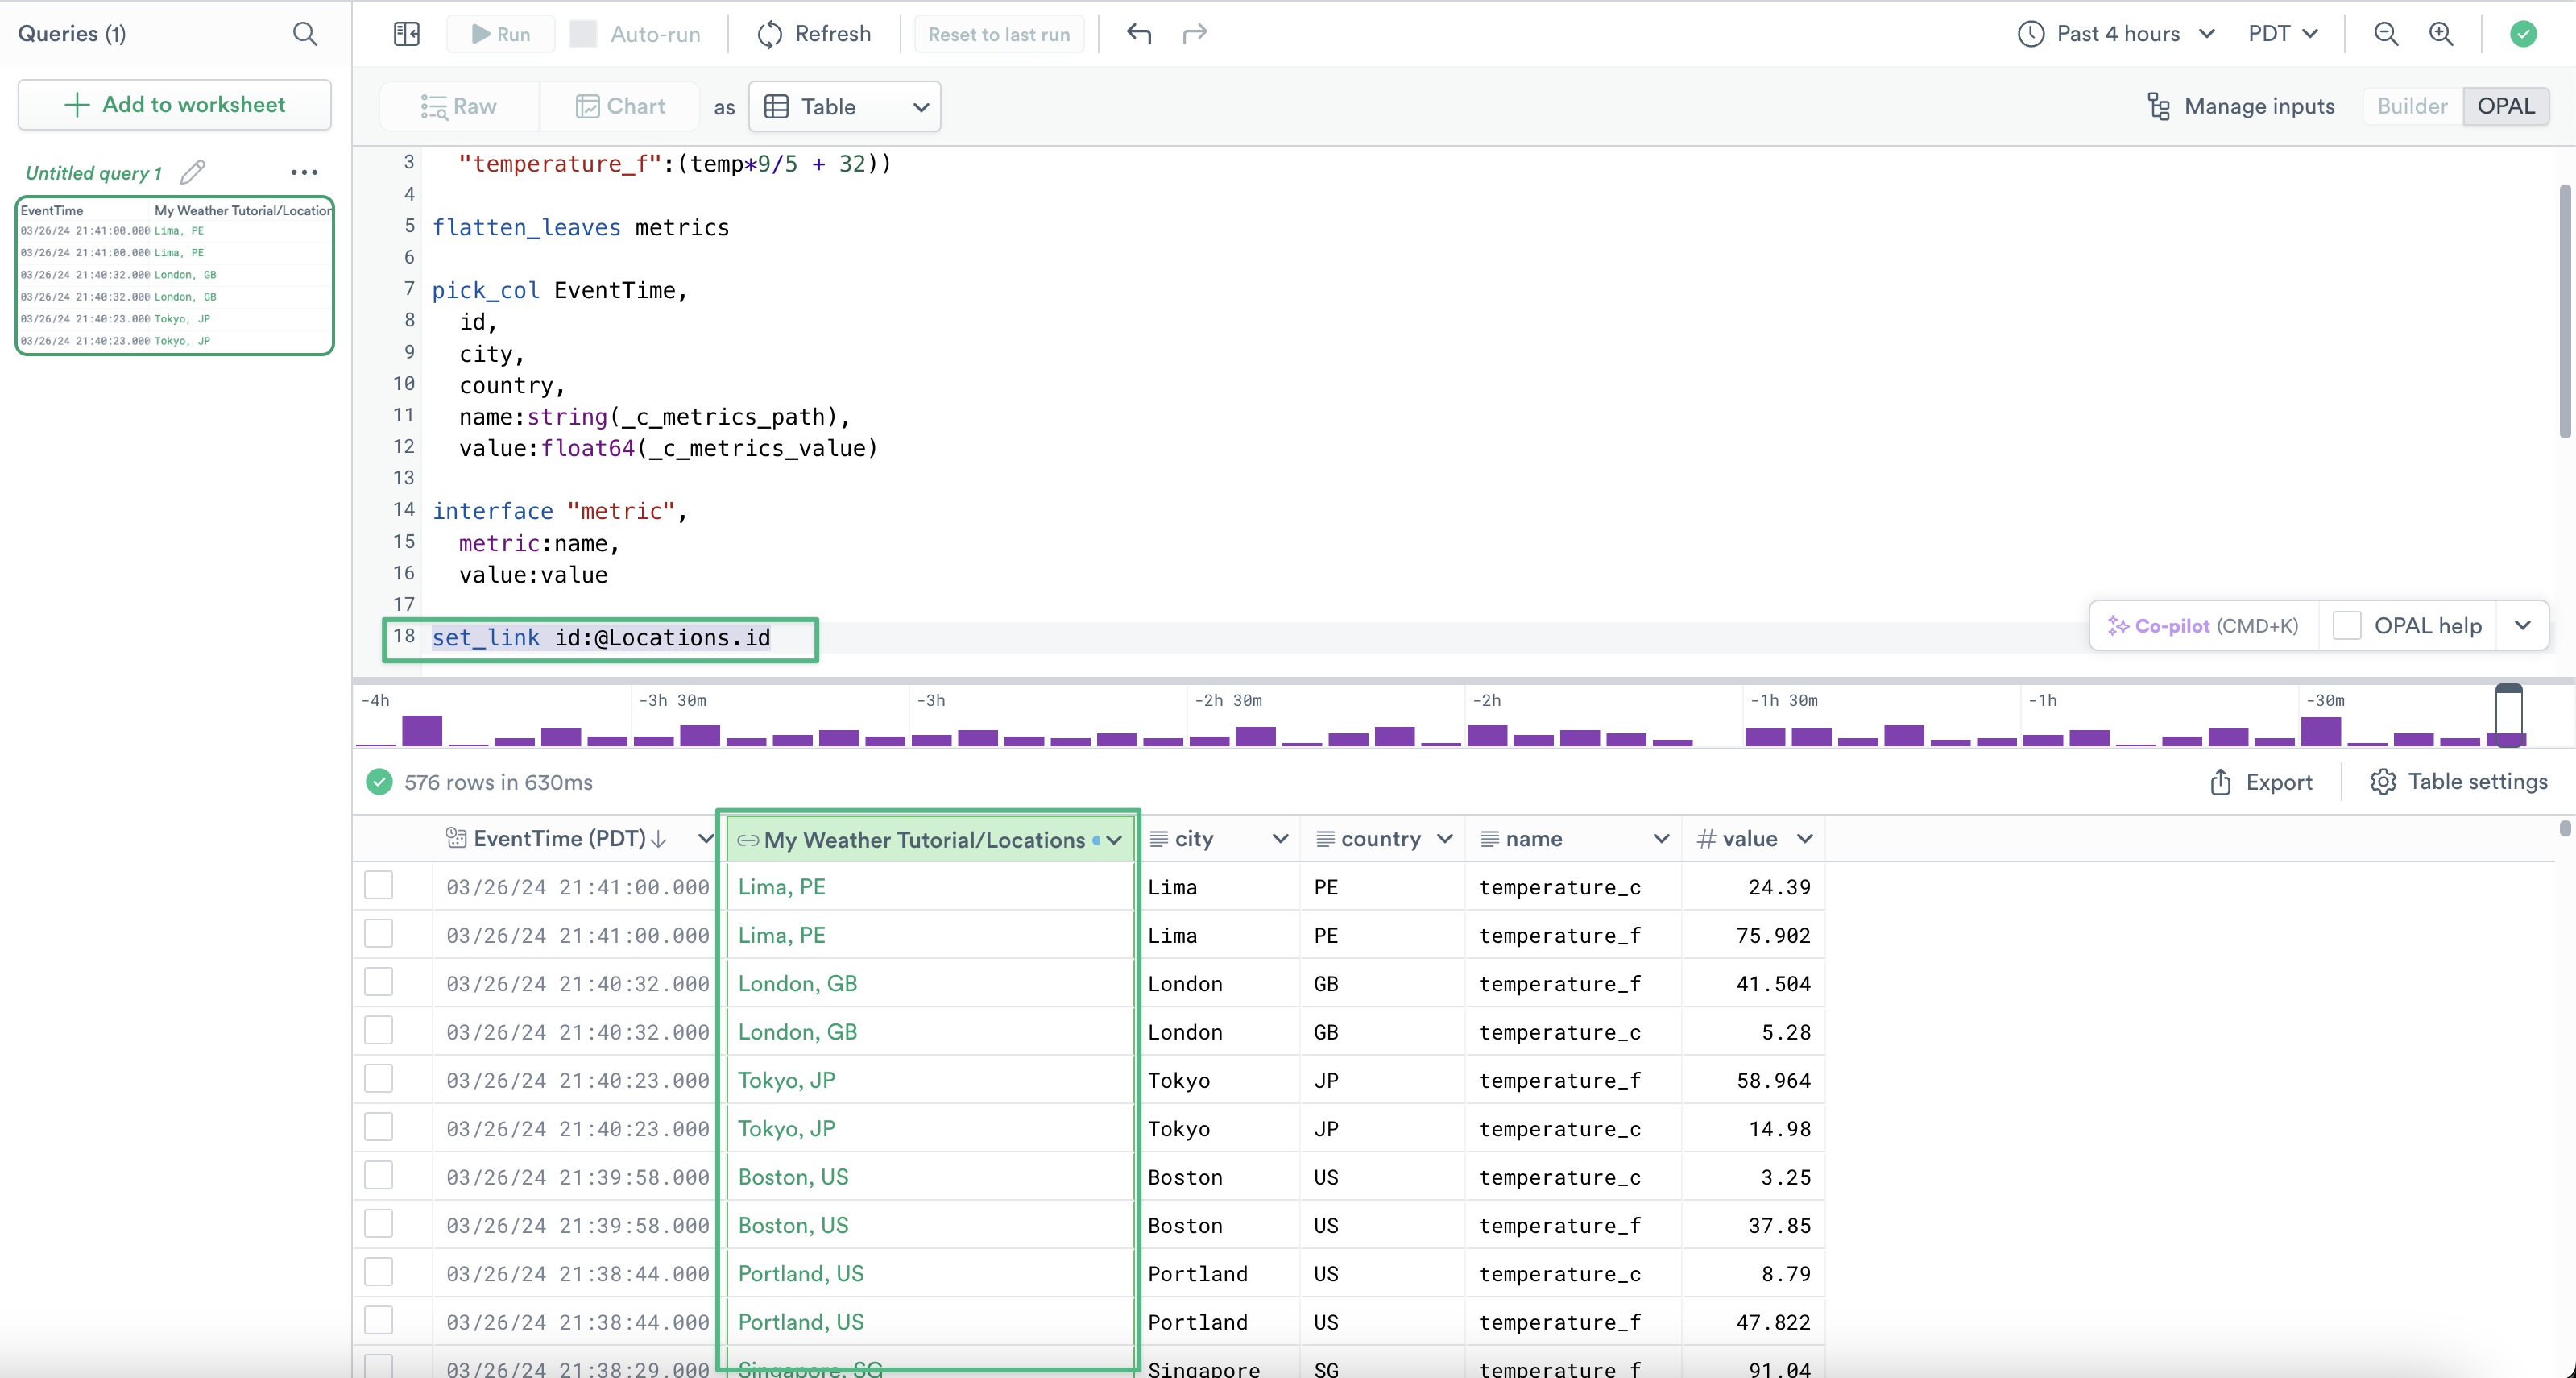Click the zoom in time range icon
The image size is (2576, 1378).
pos(2441,34)
